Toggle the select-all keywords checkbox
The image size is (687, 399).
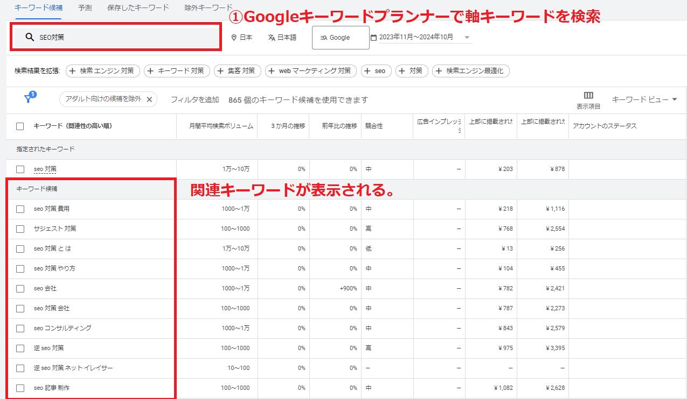[x=20, y=126]
